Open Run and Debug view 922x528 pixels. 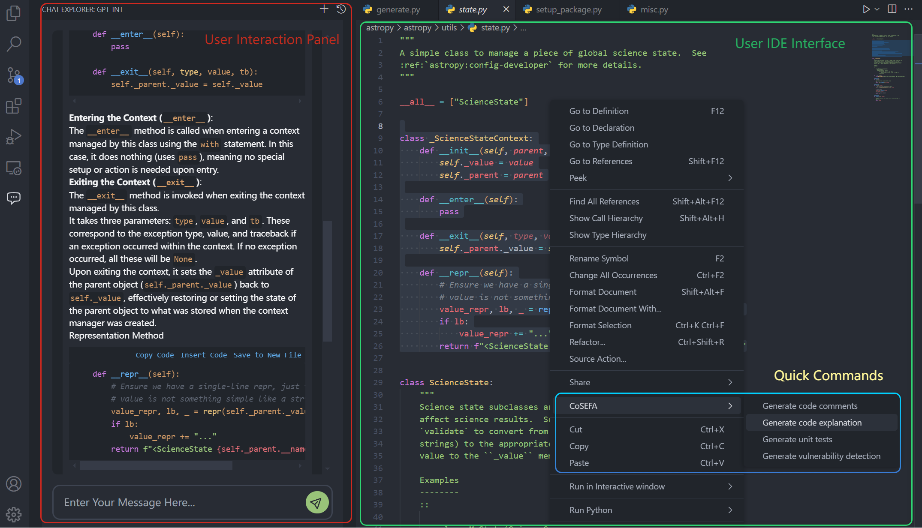point(14,137)
